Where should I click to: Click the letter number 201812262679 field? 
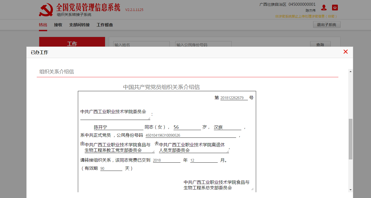(234, 98)
